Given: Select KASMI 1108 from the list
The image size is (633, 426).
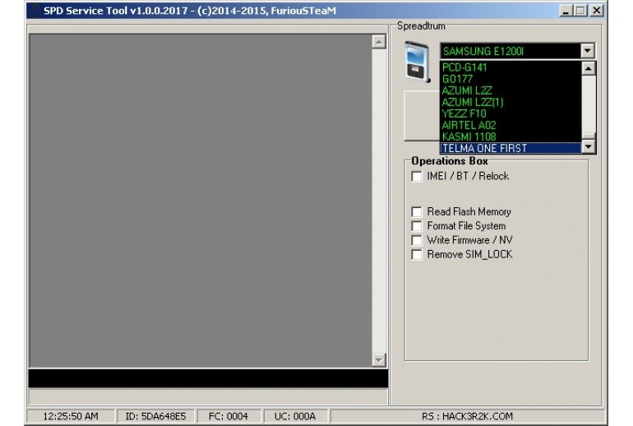Looking at the screenshot, I should pyautogui.click(x=511, y=137).
